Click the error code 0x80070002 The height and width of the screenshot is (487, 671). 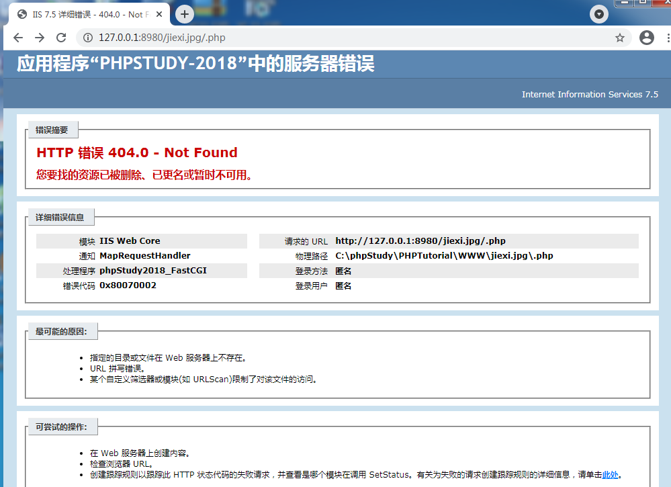pos(128,285)
